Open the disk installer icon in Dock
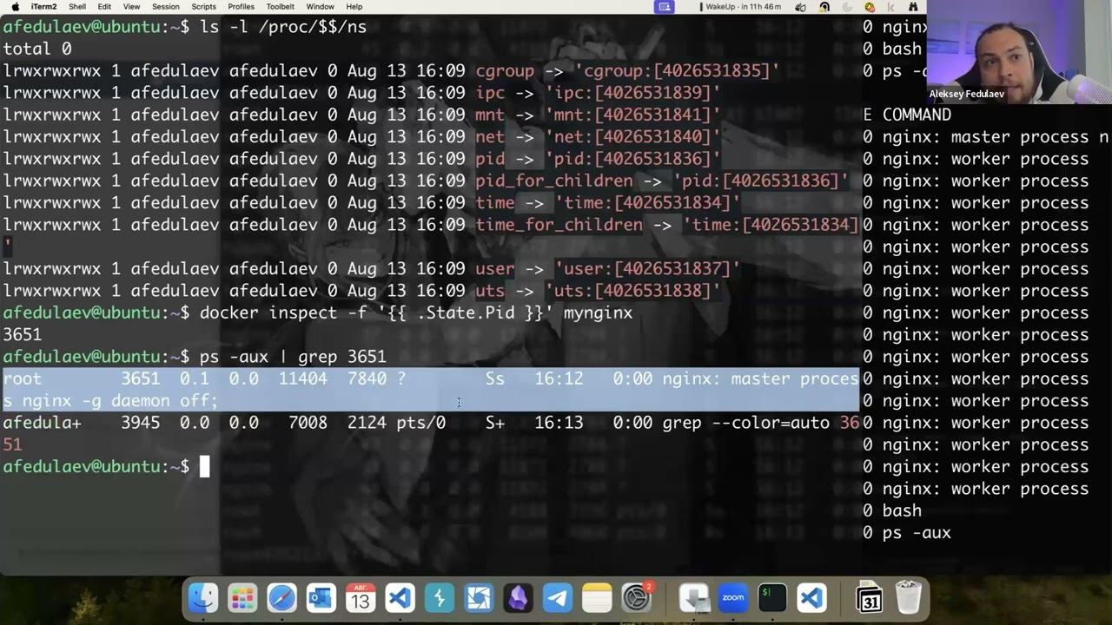This screenshot has height=625, width=1112. 693,598
